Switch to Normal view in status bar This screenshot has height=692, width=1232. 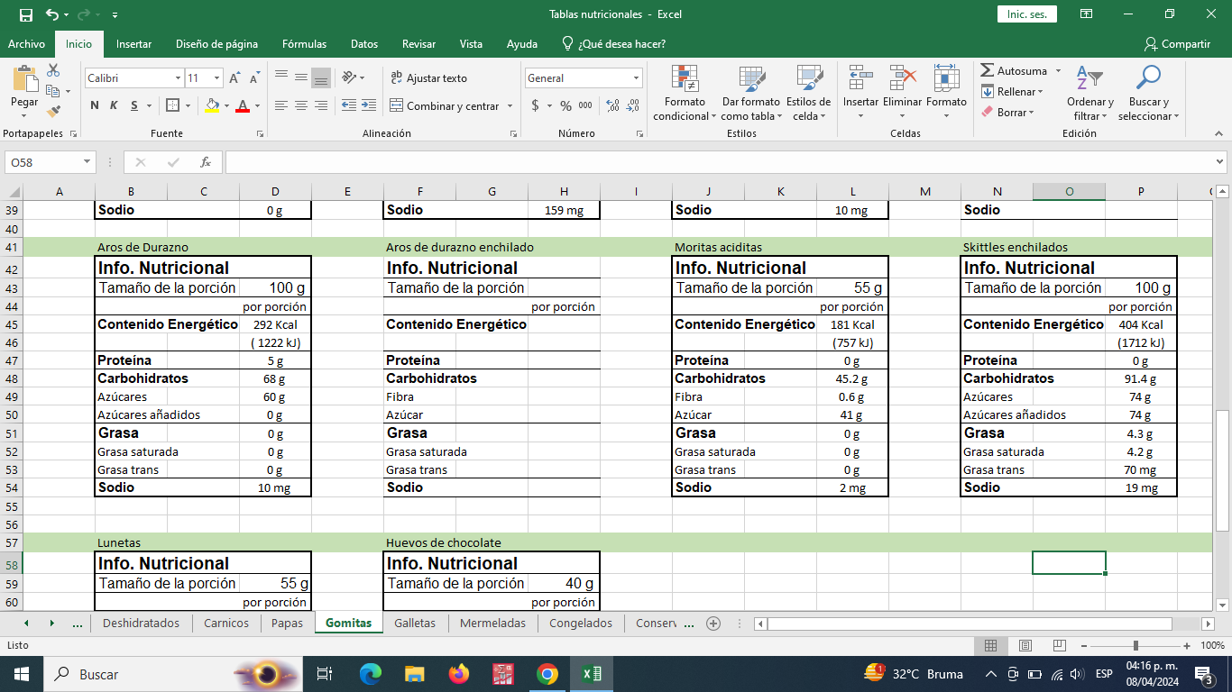tap(990, 645)
